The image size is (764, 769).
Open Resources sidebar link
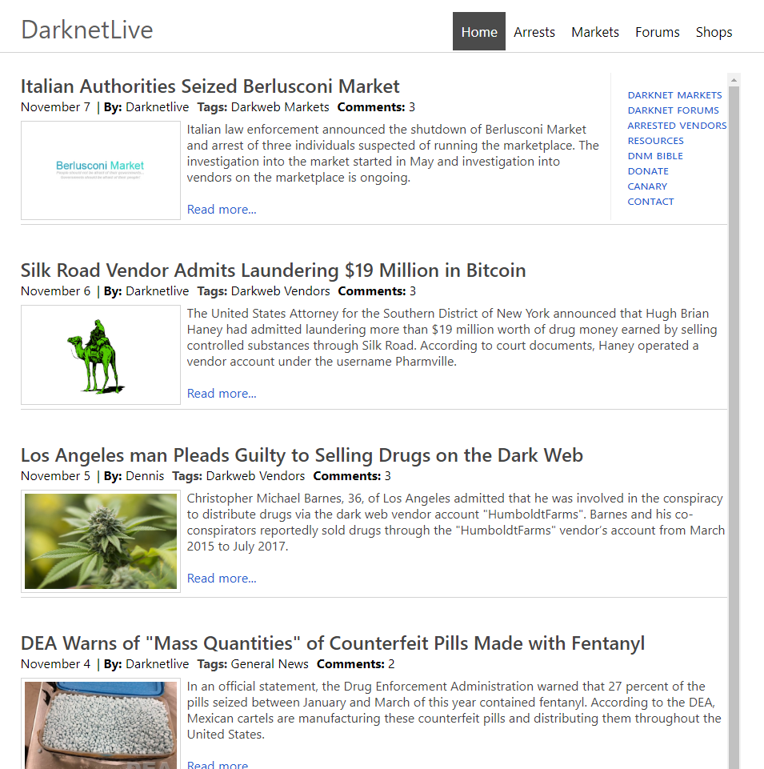pyautogui.click(x=656, y=141)
